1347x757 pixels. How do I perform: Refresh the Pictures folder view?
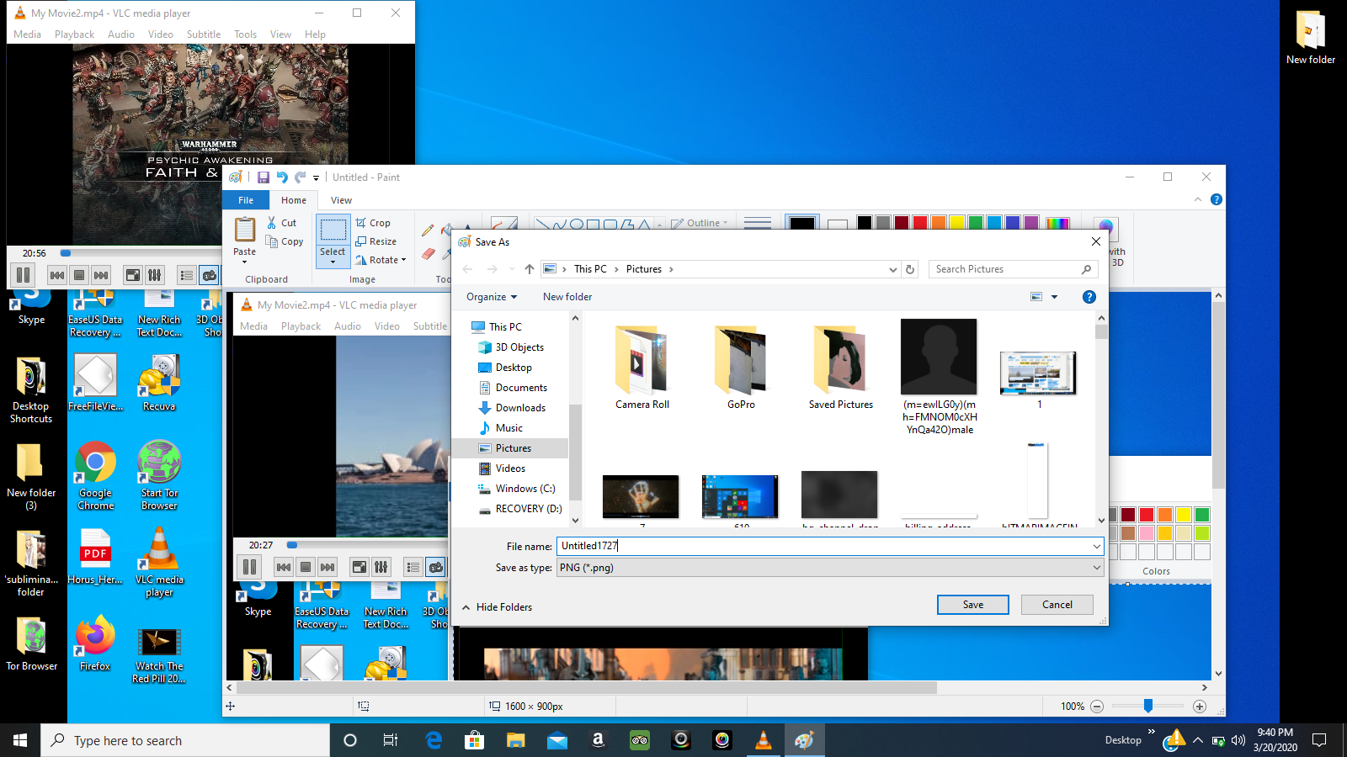909,269
